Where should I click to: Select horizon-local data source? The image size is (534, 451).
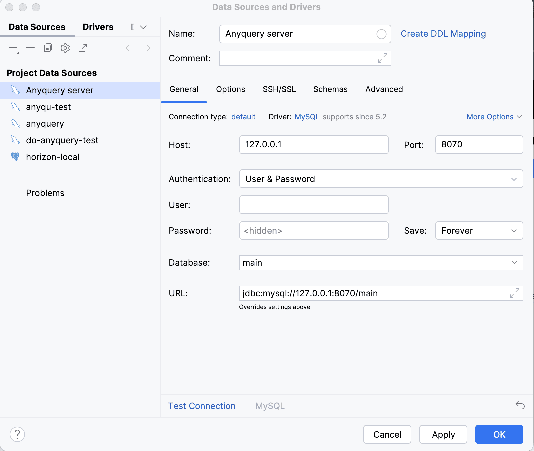tap(53, 157)
